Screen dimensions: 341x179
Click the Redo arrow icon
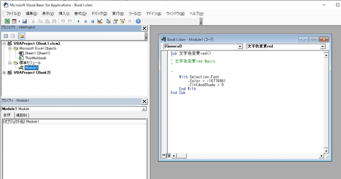pos(70,21)
